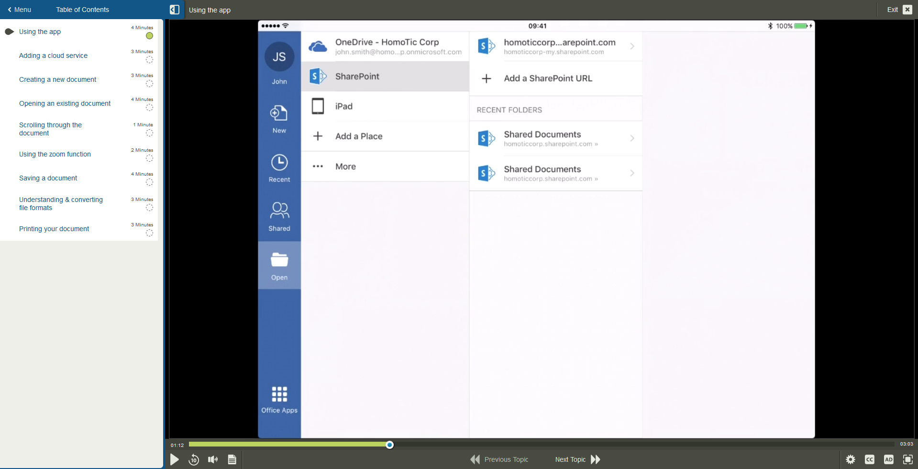The width and height of the screenshot is (918, 469).
Task: Open the Recent files panel
Action: (x=279, y=167)
